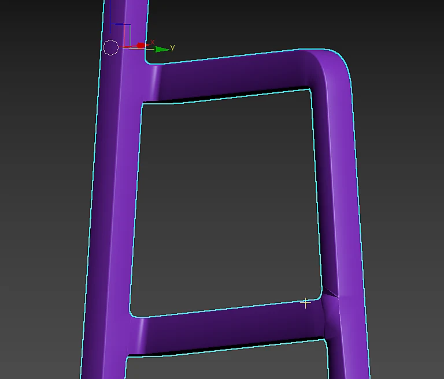Click the yellow Y axis label
444x379 pixels.
point(172,47)
